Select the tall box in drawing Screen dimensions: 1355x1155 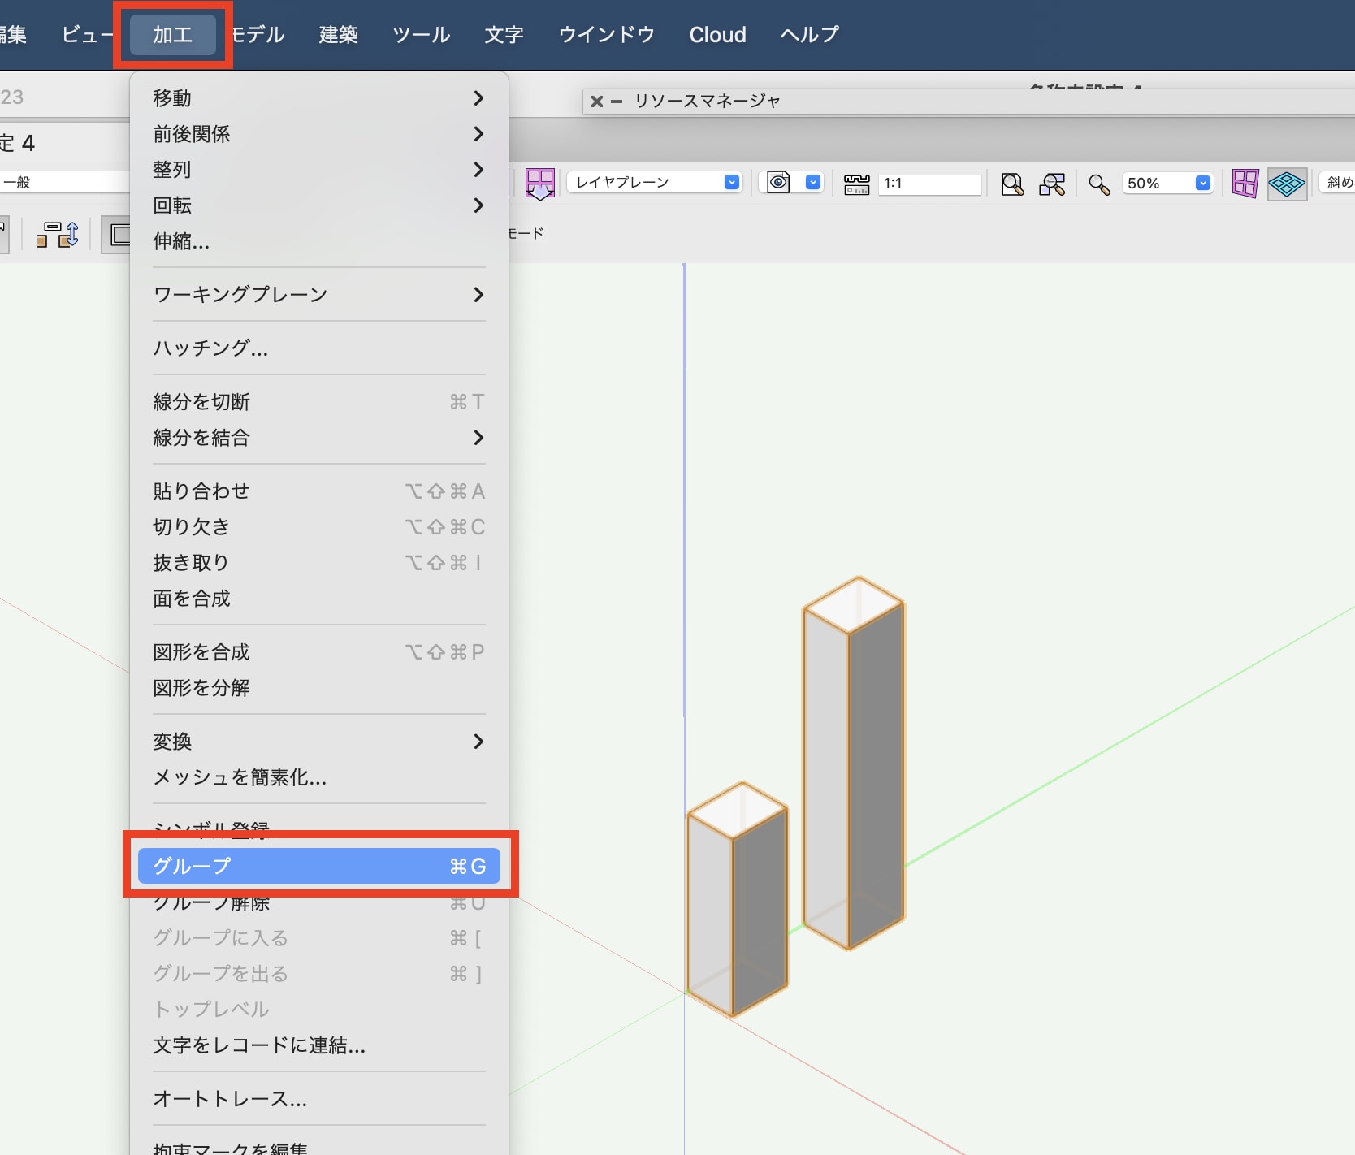pyautogui.click(x=854, y=763)
